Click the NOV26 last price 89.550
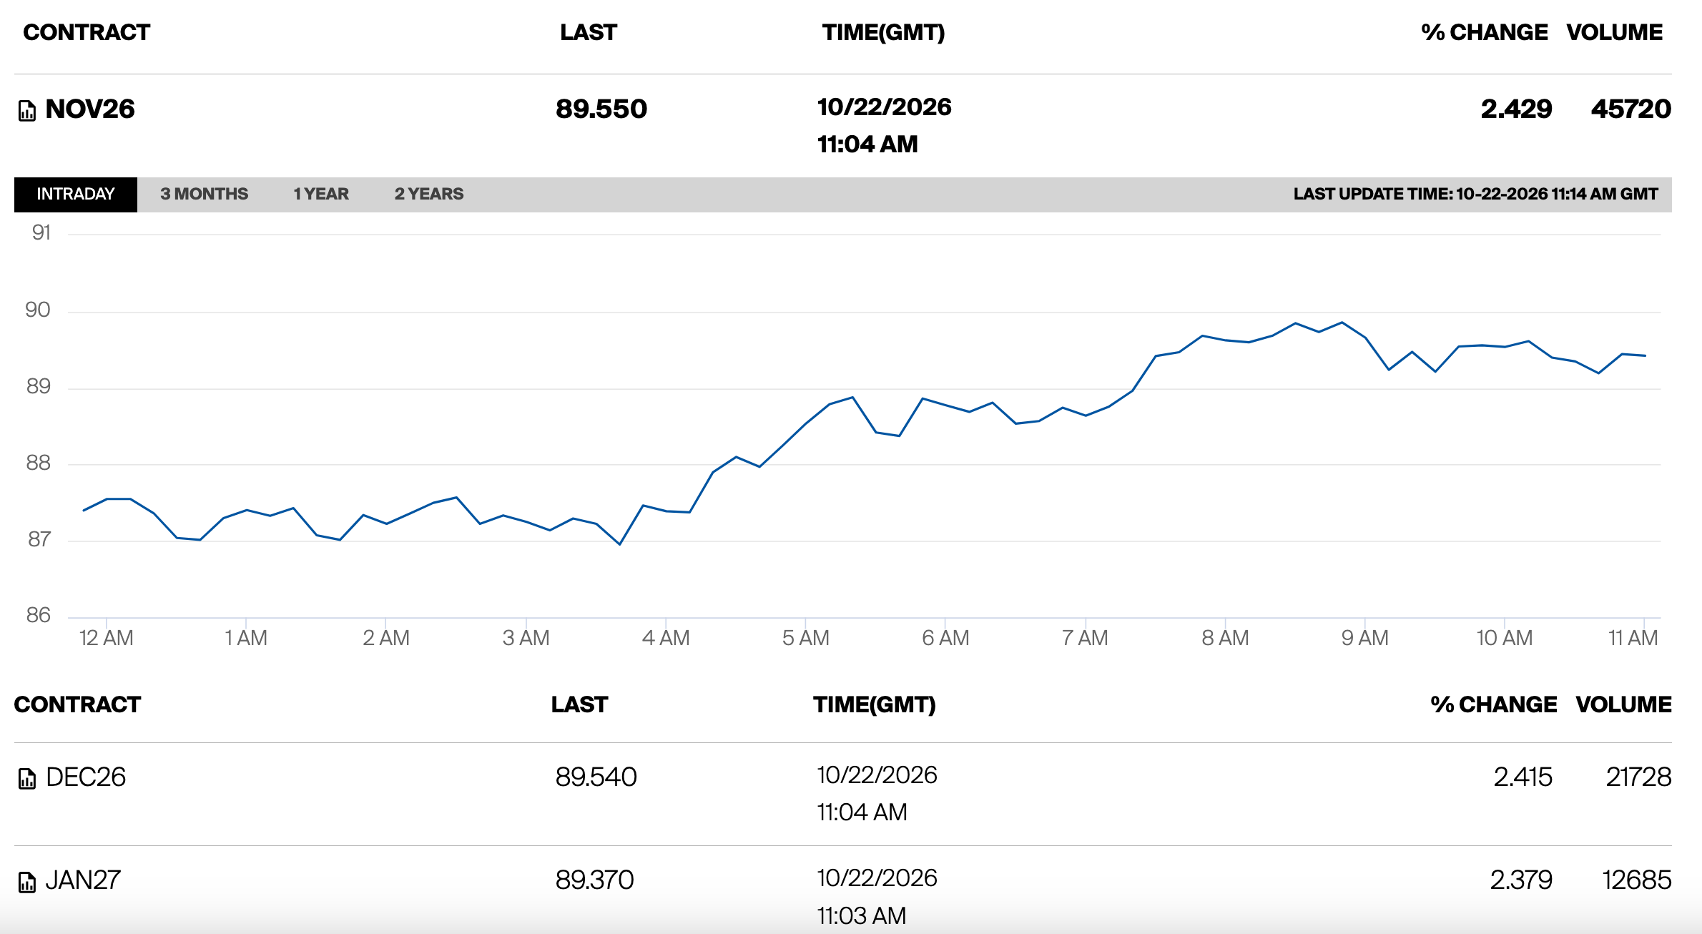Image resolution: width=1702 pixels, height=934 pixels. tap(601, 109)
